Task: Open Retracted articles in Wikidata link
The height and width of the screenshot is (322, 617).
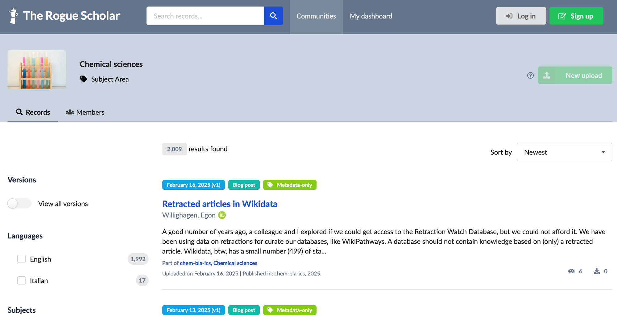Action: [220, 204]
